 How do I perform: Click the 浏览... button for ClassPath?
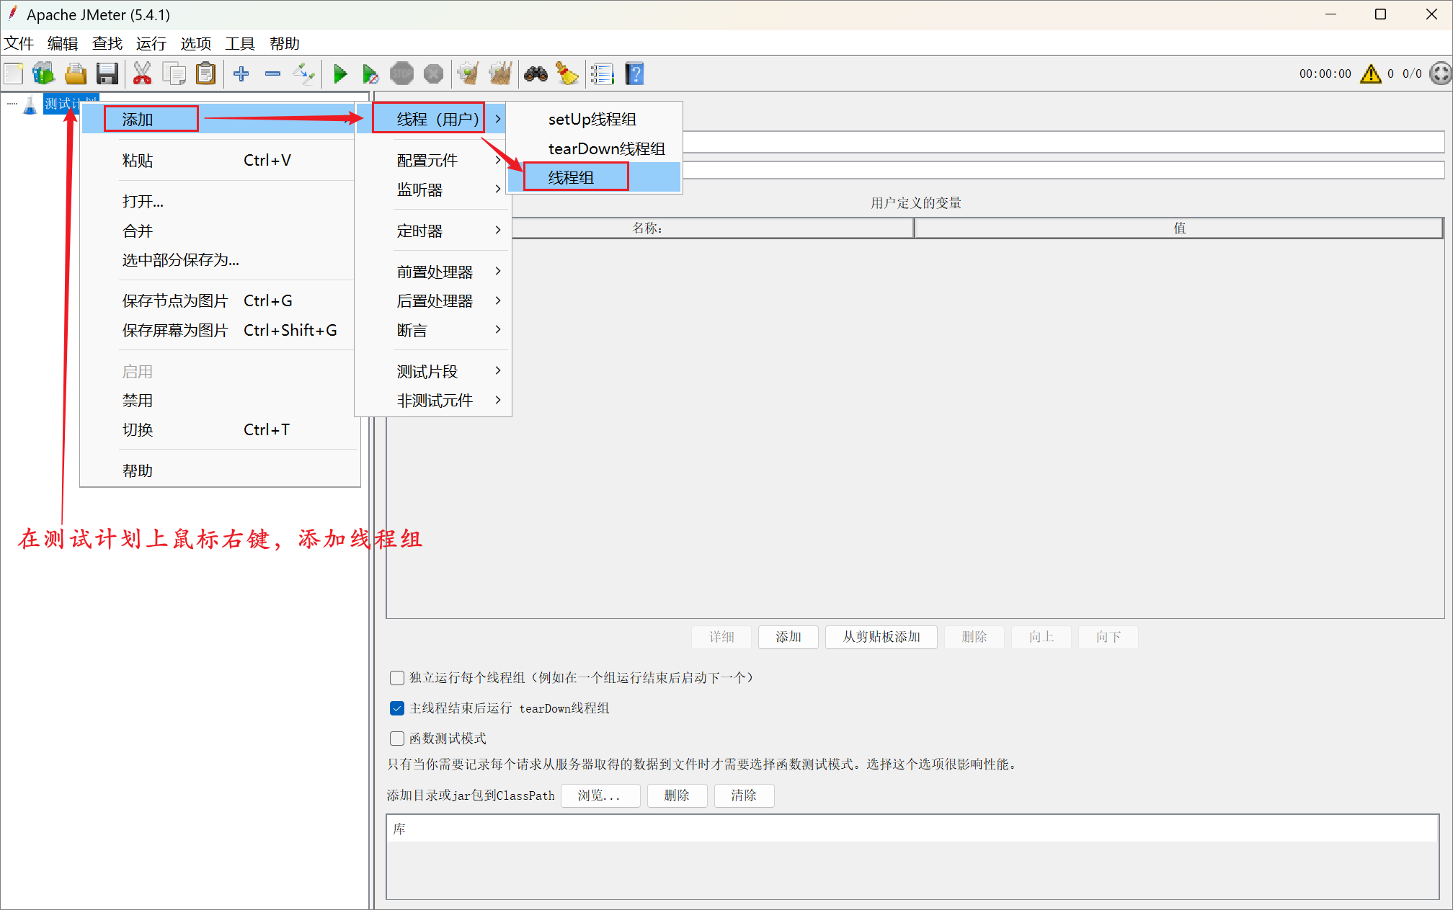point(600,795)
